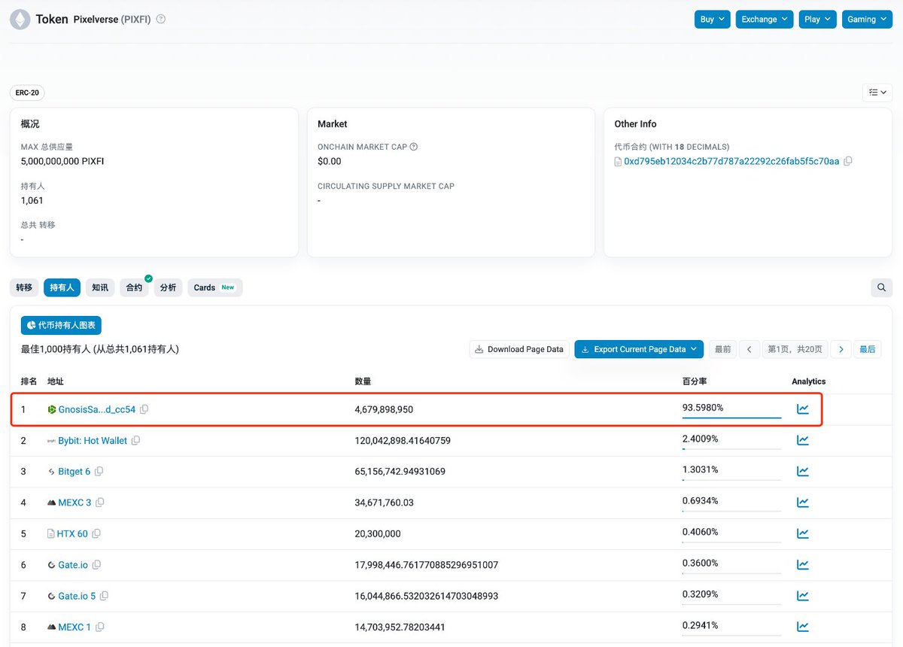Click the quantity 4,679,898,950
The width and height of the screenshot is (903, 647).
(384, 409)
